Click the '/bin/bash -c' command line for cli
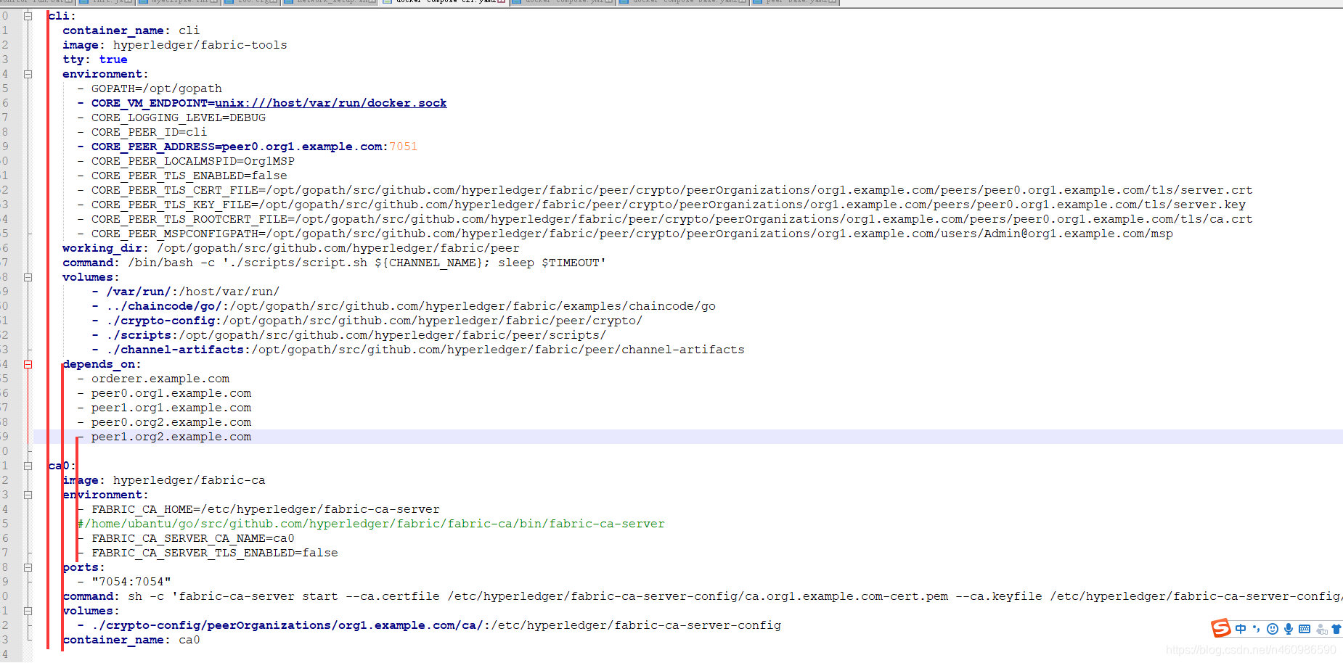Screen dimensions: 1343x663 tap(334, 263)
